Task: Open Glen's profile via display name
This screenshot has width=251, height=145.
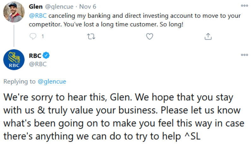Action: (36, 7)
